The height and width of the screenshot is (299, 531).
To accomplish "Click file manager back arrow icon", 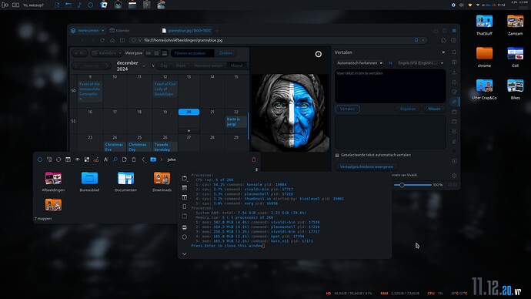I will [143, 160].
